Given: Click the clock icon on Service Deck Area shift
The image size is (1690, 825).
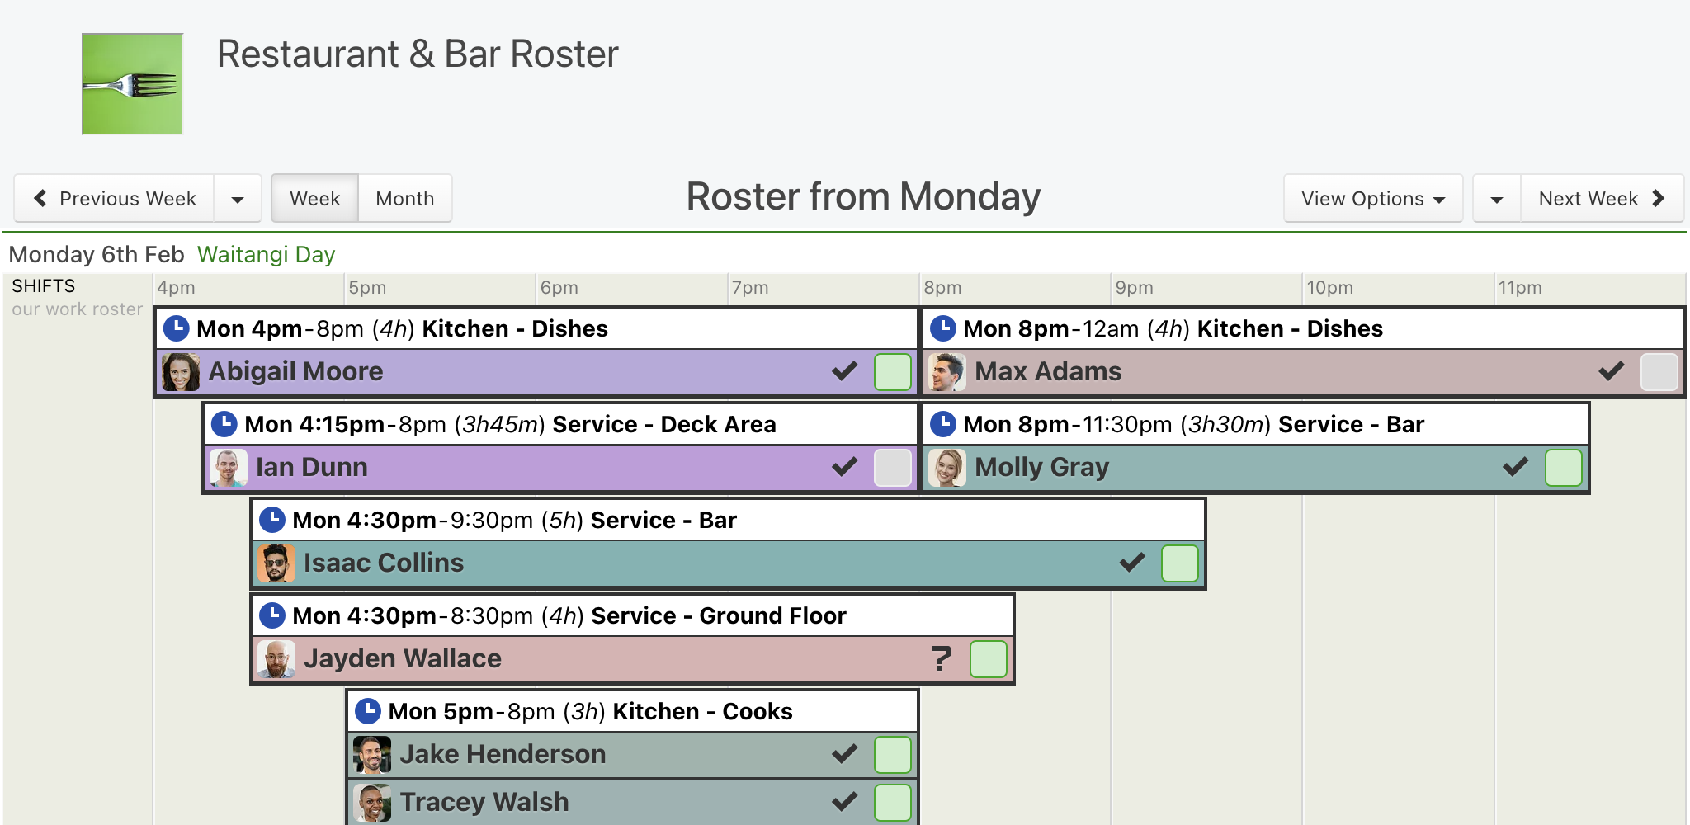Looking at the screenshot, I should [x=224, y=424].
